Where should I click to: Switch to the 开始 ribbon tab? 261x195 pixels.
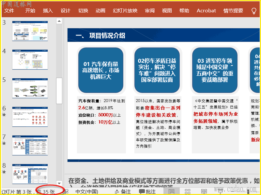[30, 11]
